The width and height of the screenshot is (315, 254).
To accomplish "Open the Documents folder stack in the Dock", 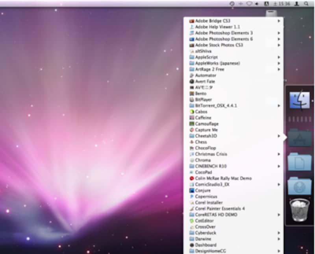I will 299,162.
